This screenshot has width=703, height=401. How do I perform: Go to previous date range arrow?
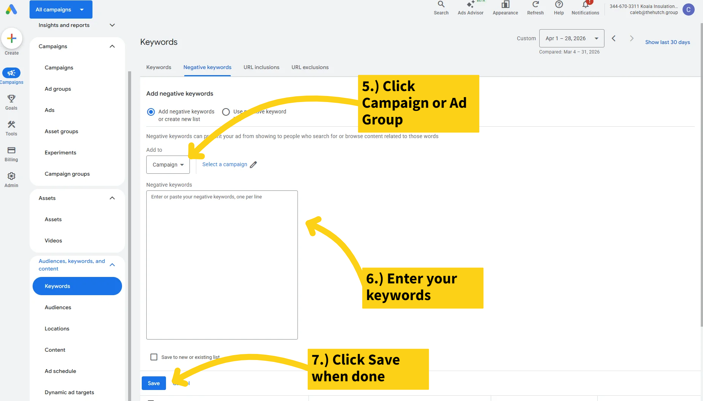614,38
